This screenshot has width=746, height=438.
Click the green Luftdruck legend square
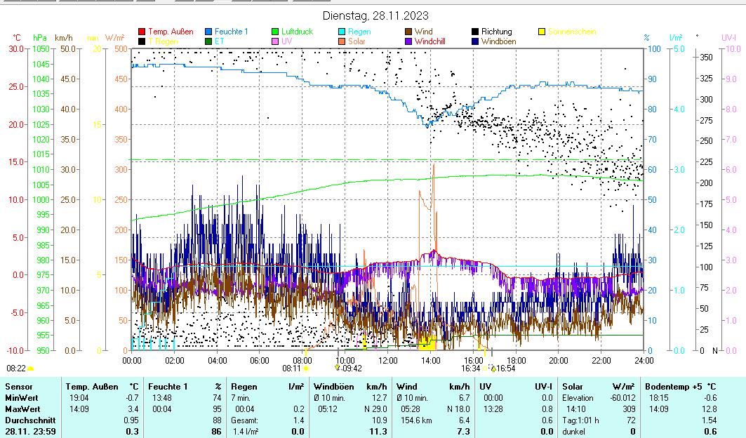[x=275, y=32]
